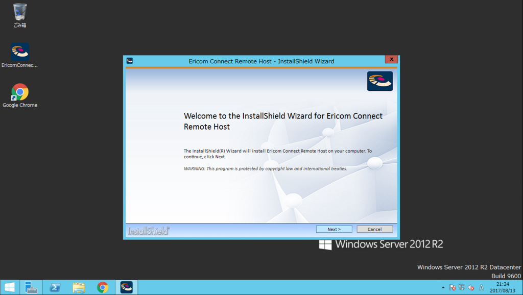
Task: Click the IME input mode indicator
Action: click(481, 287)
